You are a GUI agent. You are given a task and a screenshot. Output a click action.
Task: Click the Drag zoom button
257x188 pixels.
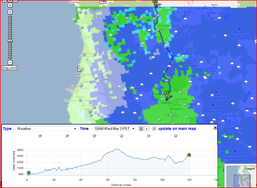click(x=9, y=68)
